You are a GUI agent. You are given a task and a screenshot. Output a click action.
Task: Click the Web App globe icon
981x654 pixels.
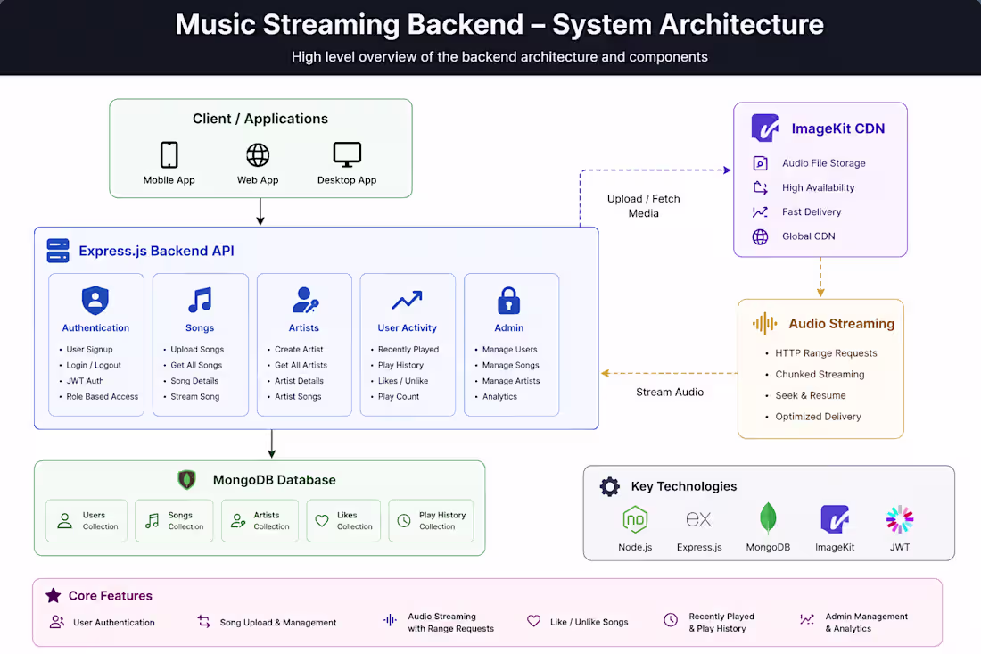point(258,154)
